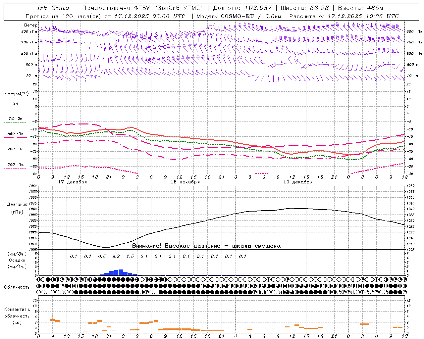Viewport: 424px width, 339px height.
Task: Click the 0.5 precipitation total value
Action: 102,256
